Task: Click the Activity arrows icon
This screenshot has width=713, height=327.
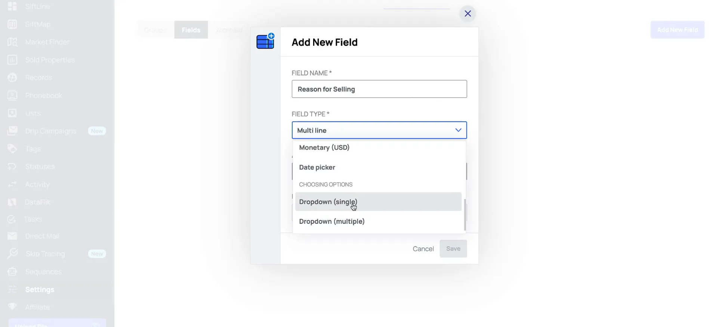Action: 12,184
